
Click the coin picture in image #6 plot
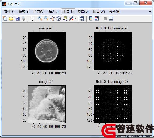tap(47, 51)
